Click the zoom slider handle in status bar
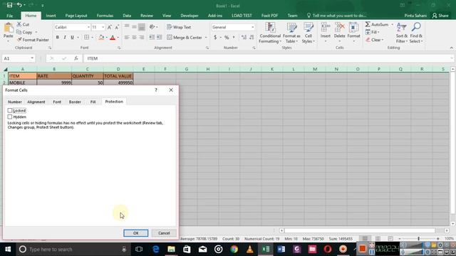The height and width of the screenshot is (256, 456). point(419,239)
